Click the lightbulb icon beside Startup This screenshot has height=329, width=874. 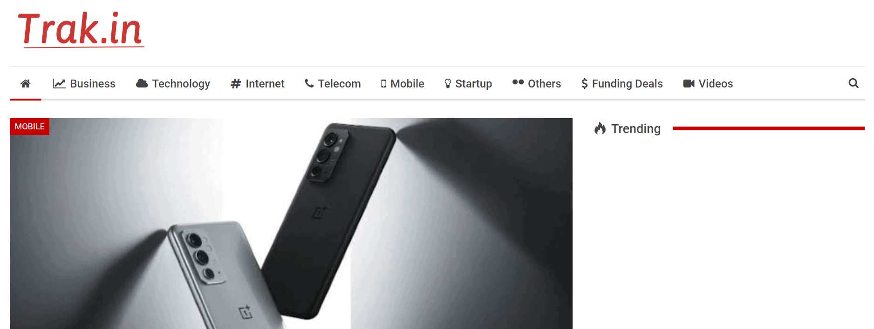point(448,84)
